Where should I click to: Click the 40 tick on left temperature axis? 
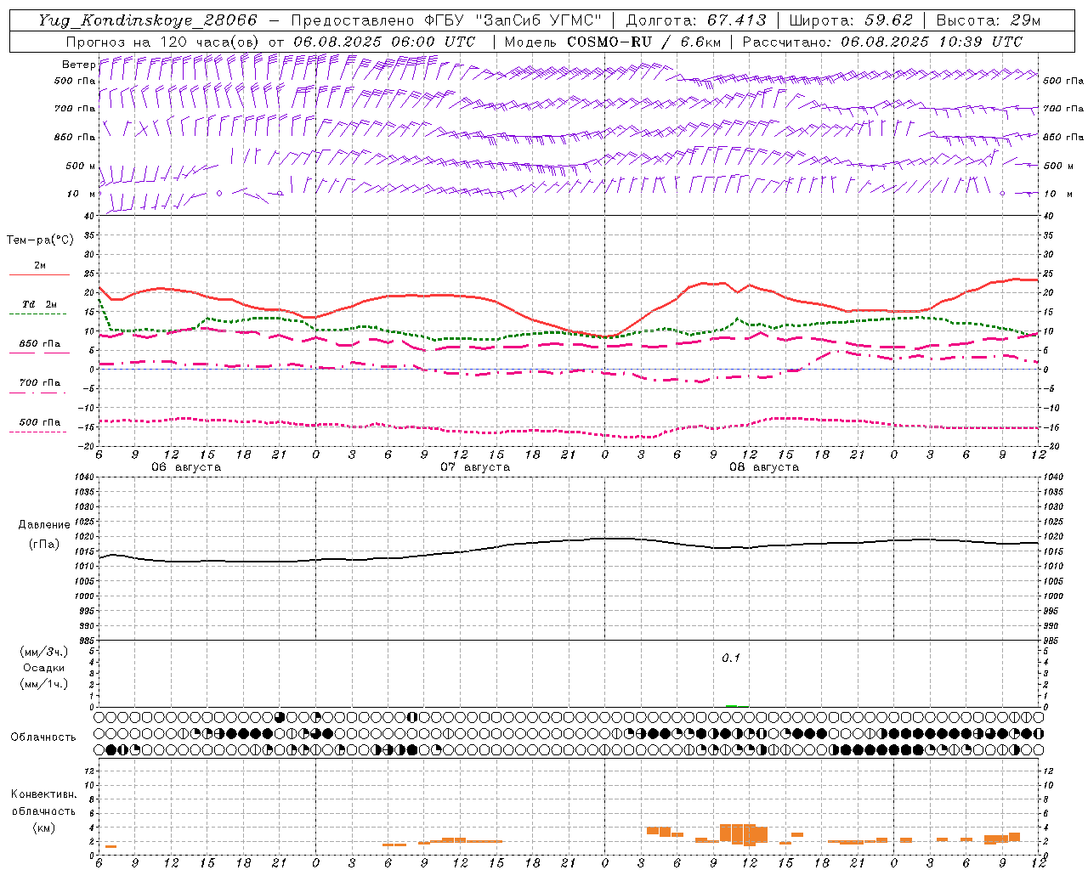pyautogui.click(x=88, y=216)
